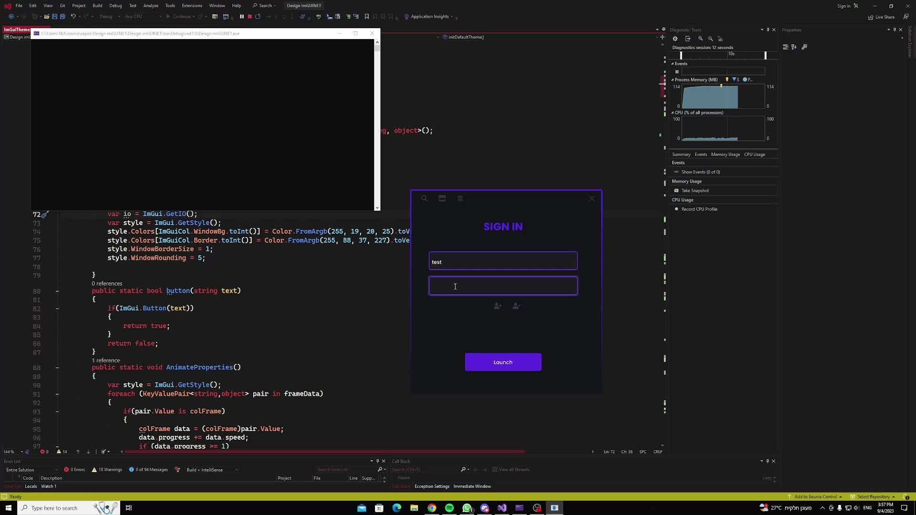This screenshot has height=515, width=916.
Task: Toggle the 18 Warnings filter in Error List
Action: [107, 469]
